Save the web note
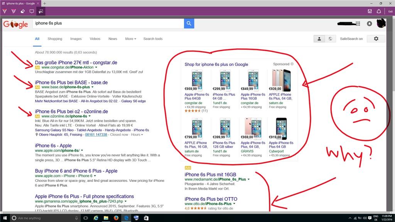This screenshot has width=395, height=222. click(370, 11)
